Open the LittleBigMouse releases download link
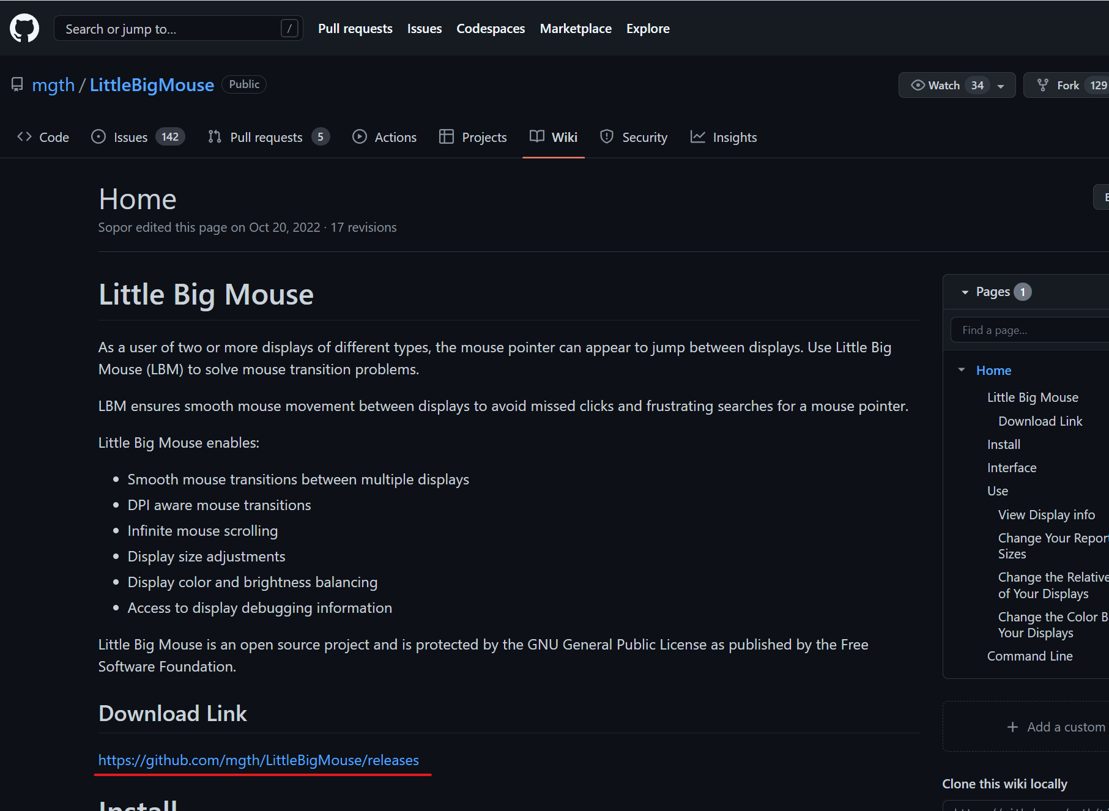Image resolution: width=1109 pixels, height=811 pixels. click(x=259, y=760)
